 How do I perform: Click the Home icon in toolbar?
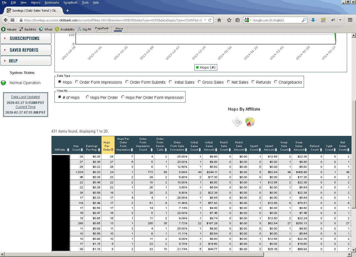click(x=219, y=20)
